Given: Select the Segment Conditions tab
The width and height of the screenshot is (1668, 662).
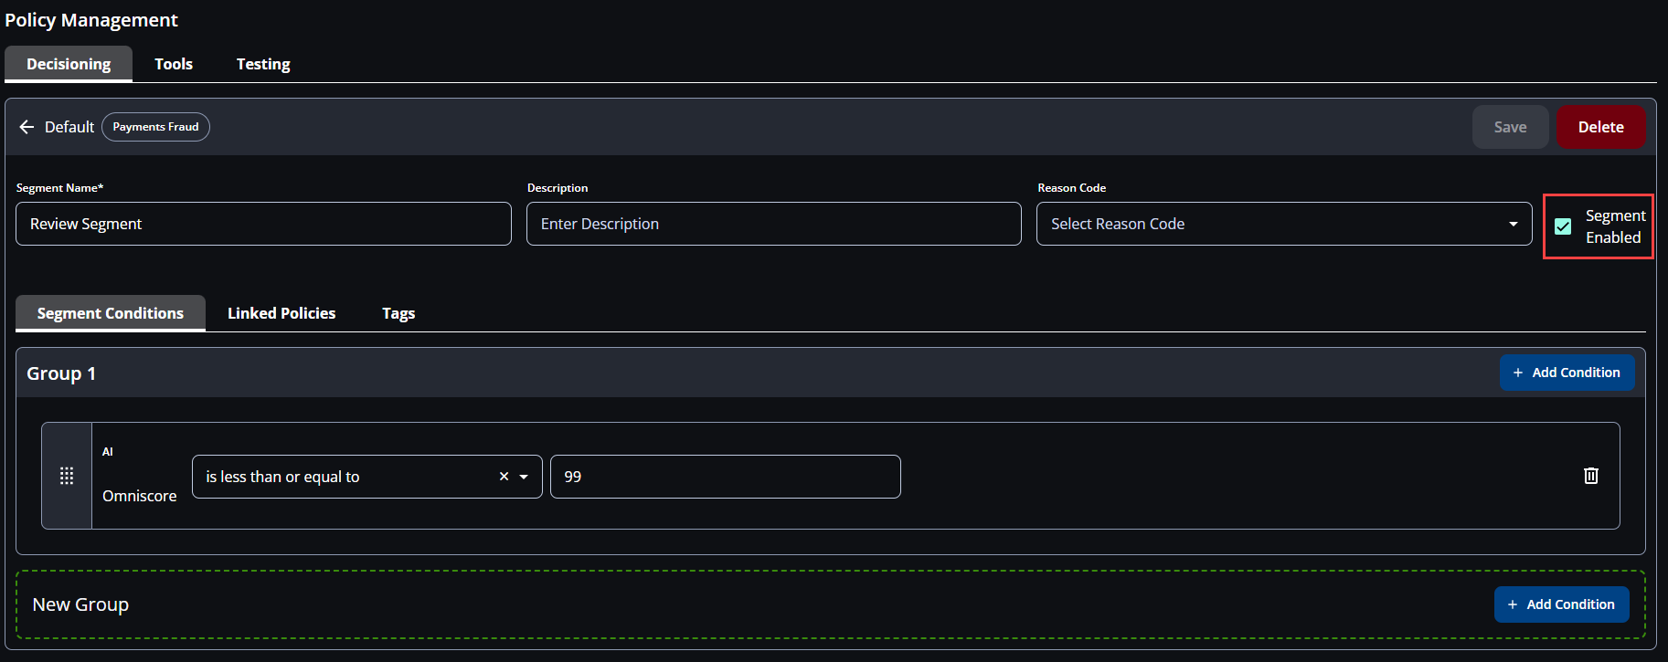Looking at the screenshot, I should (111, 313).
